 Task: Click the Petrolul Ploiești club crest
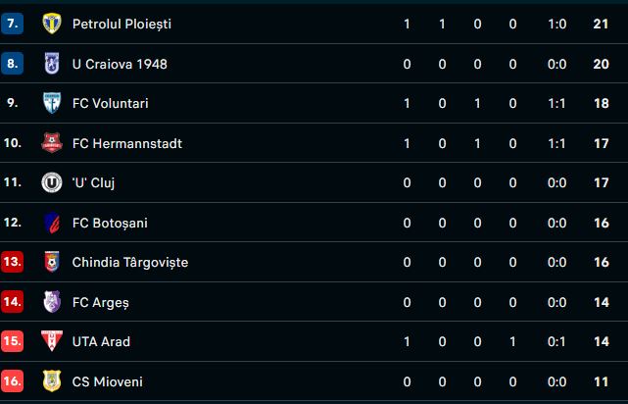pyautogui.click(x=51, y=24)
